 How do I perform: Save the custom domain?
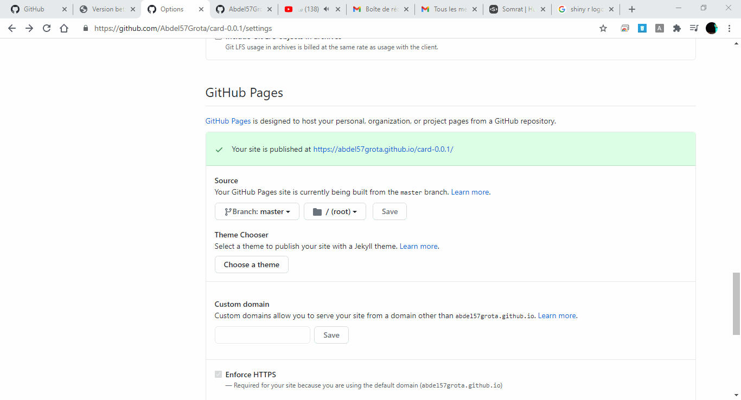point(331,335)
